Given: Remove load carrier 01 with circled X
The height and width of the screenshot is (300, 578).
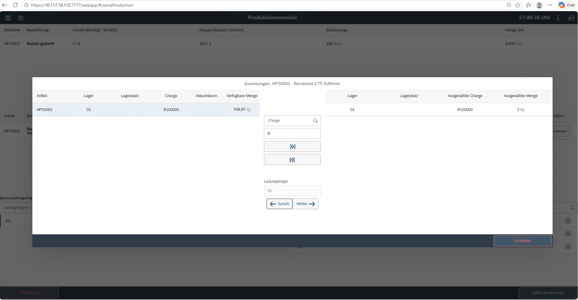Looking at the screenshot, I should [568, 221].
